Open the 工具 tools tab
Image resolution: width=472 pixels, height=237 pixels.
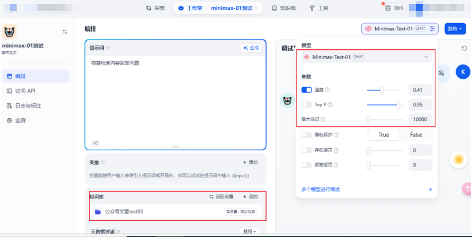tap(319, 8)
